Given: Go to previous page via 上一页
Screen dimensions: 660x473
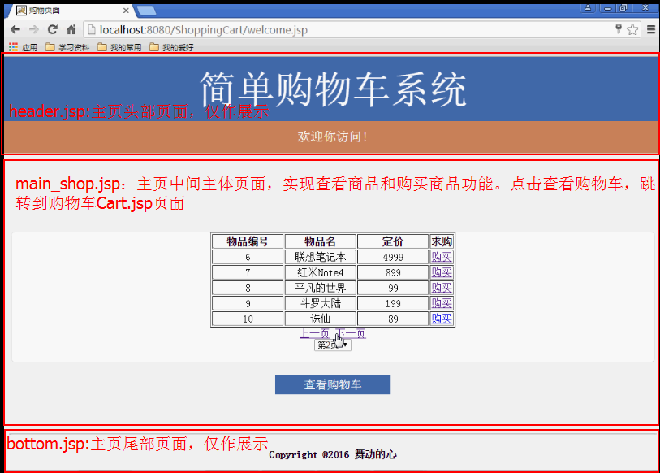Looking at the screenshot, I should [314, 333].
